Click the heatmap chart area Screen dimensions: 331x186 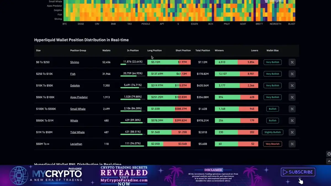(179, 10)
